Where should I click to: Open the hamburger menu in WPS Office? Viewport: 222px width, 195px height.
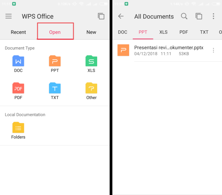coord(9,16)
